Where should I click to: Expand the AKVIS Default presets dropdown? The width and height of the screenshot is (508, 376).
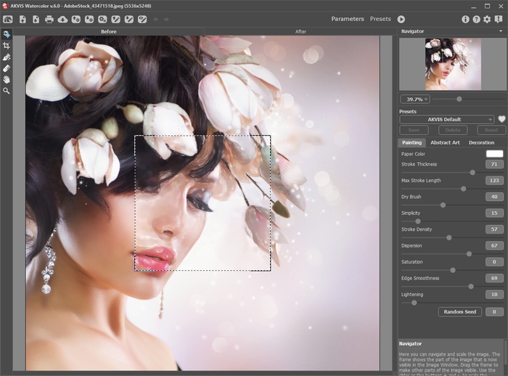click(447, 119)
